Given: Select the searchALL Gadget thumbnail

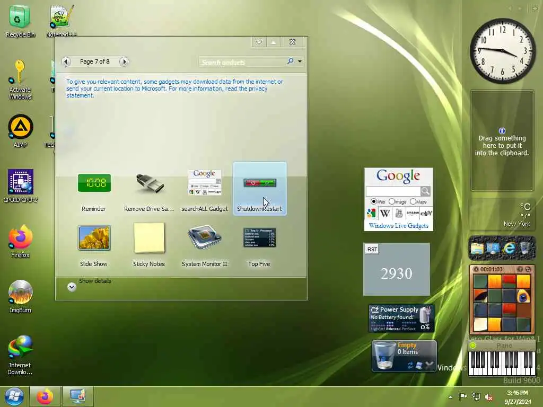Looking at the screenshot, I should [x=205, y=183].
